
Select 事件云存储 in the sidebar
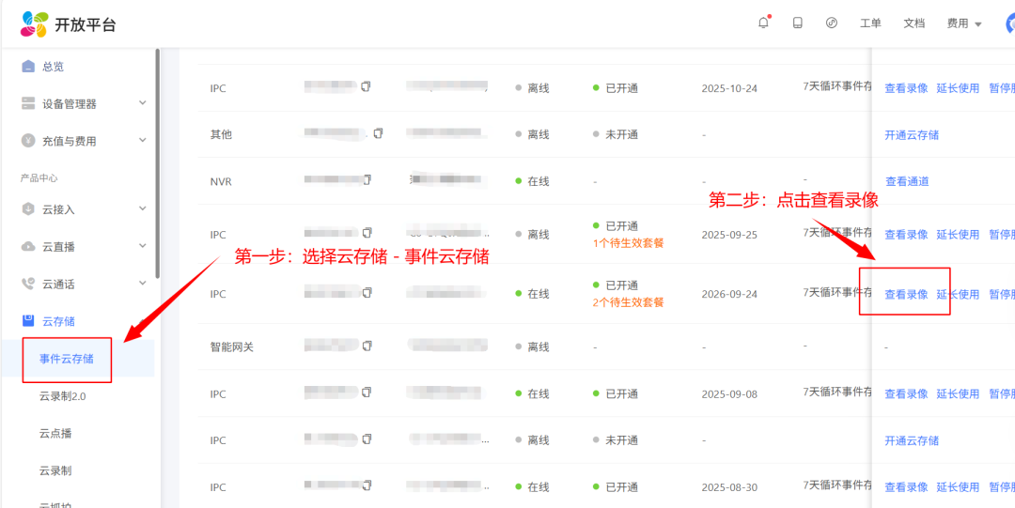(x=67, y=359)
